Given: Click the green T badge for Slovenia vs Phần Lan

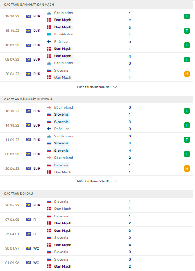Looking at the screenshot, I should point(187,125).
